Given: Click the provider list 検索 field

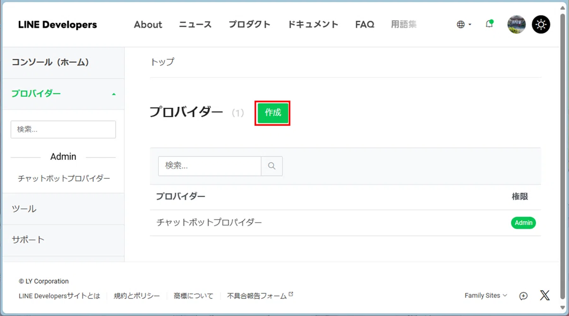Looking at the screenshot, I should pyautogui.click(x=210, y=166).
